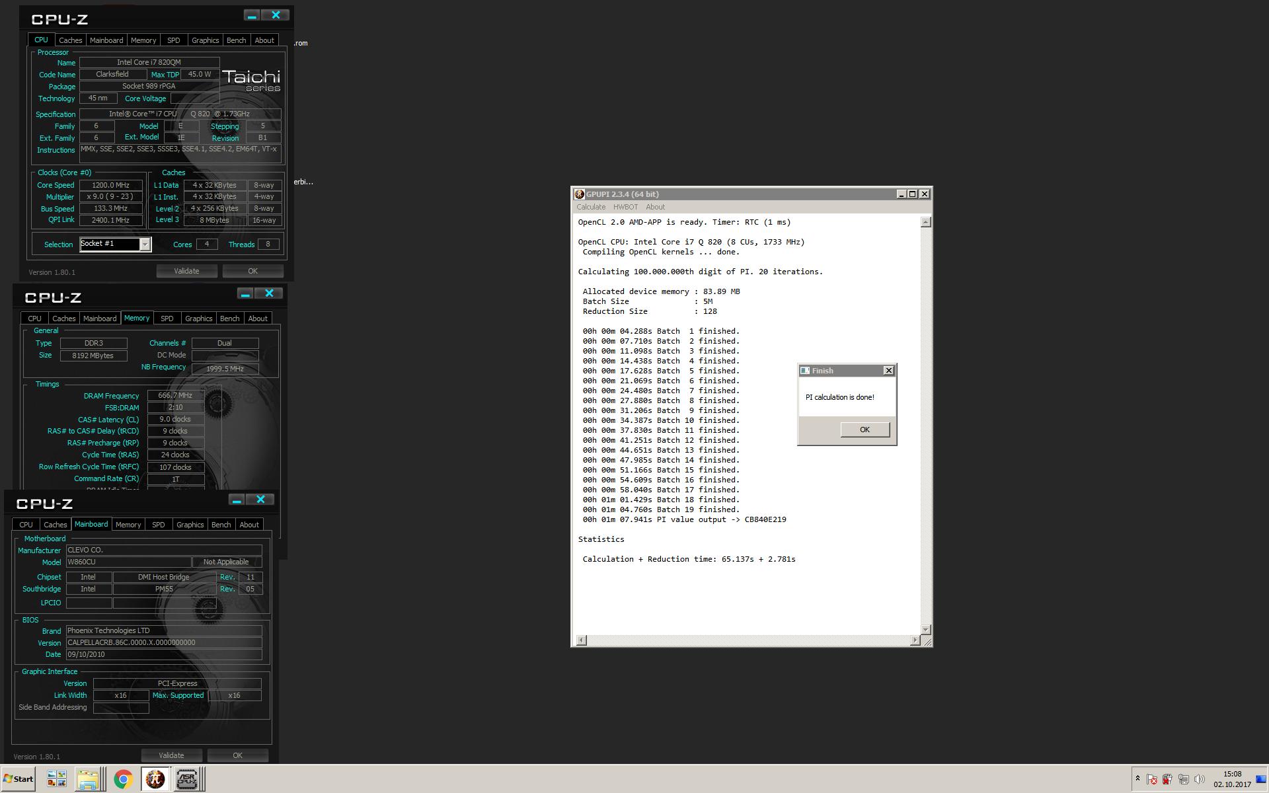This screenshot has height=793, width=1269.
Task: Click the PI value output line CB840E219
Action: point(684,519)
